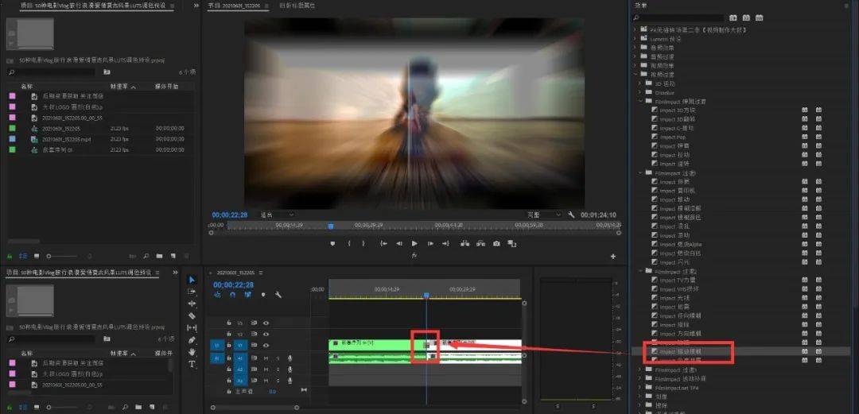Toggle snap magnet in the timeline
This screenshot has height=414, width=859.
[233, 295]
